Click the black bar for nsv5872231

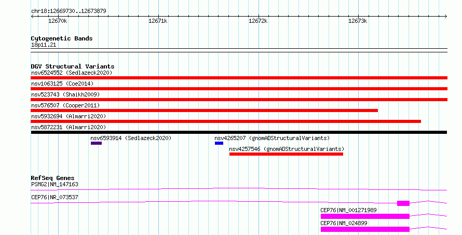coord(239,132)
